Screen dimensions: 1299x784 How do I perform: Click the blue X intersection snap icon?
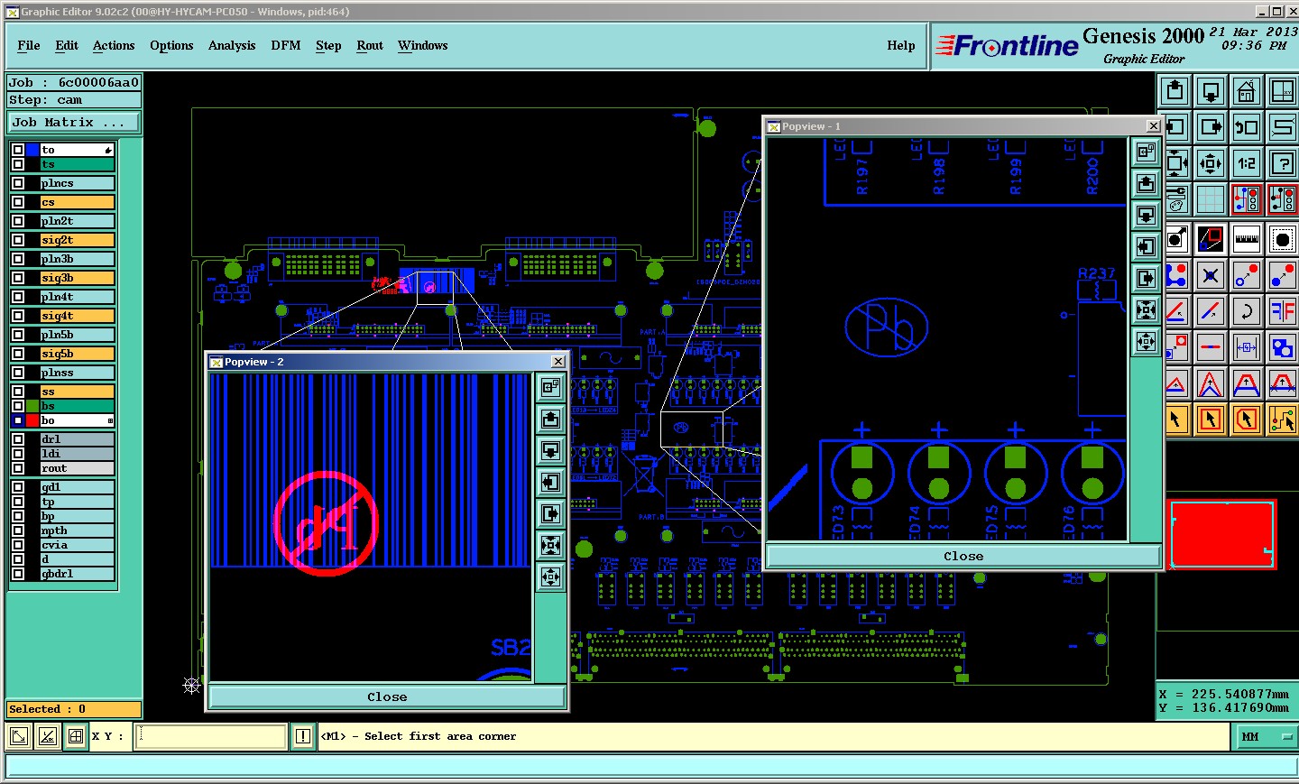pos(1211,275)
